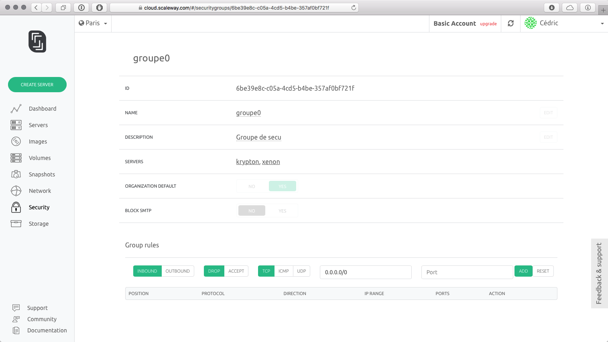Click the Scaleway logo icon

pyautogui.click(x=37, y=42)
